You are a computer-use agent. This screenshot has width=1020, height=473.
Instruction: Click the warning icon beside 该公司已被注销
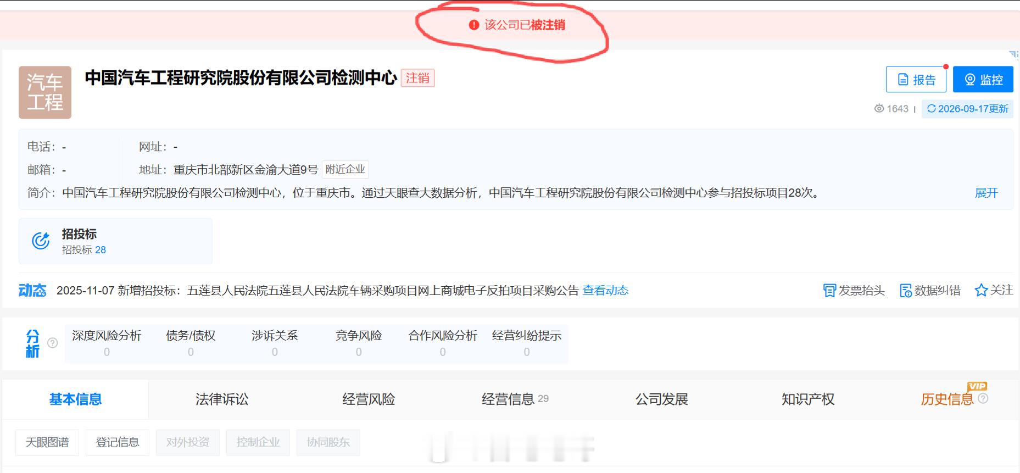(x=474, y=25)
